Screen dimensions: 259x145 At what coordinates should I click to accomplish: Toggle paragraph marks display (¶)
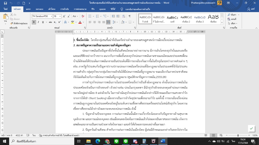pos(130,16)
